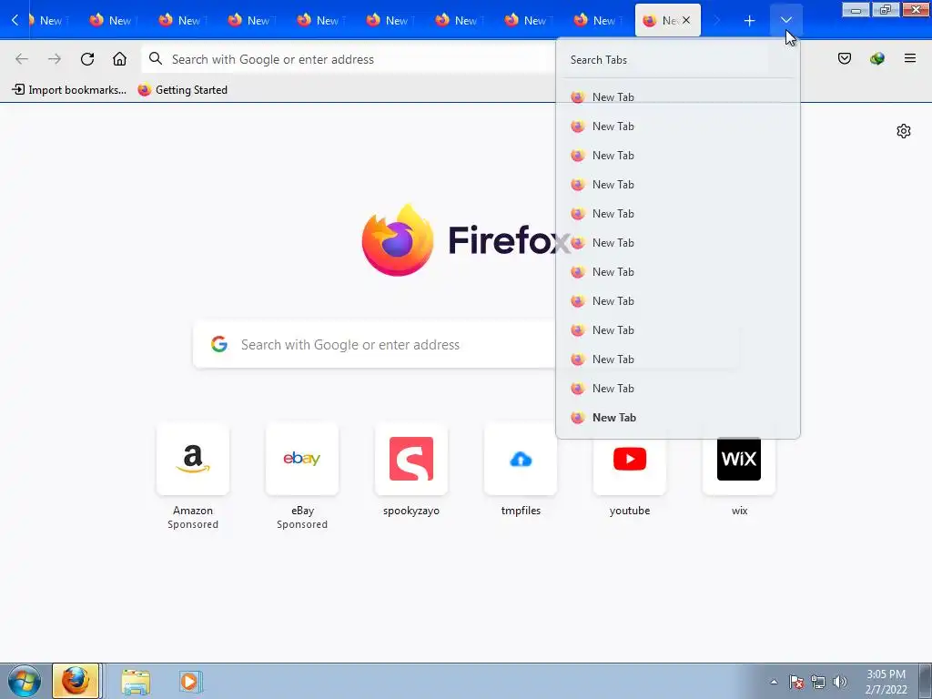Viewport: 932px width, 699px height.
Task: Close the active New Tab tab
Action: [x=686, y=20]
